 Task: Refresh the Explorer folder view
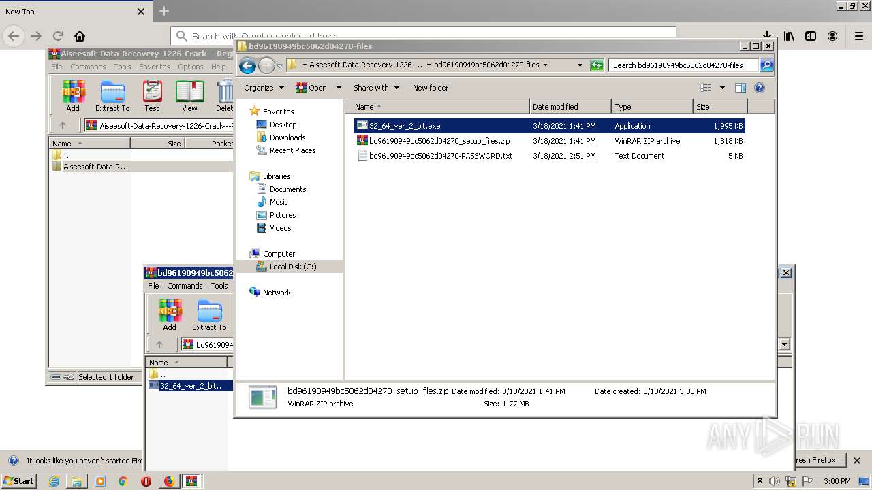click(597, 65)
